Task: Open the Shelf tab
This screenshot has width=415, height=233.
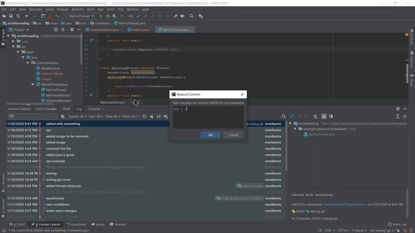Action: point(66,109)
